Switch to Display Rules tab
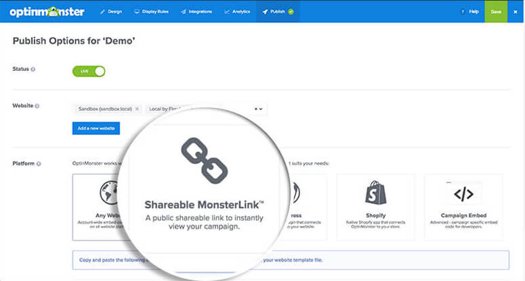Image resolution: width=525 pixels, height=281 pixels. (x=151, y=11)
